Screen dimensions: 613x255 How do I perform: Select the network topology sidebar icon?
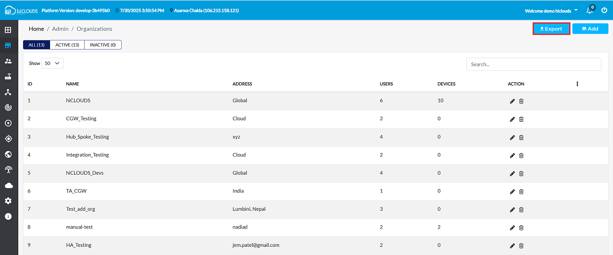pos(8,92)
